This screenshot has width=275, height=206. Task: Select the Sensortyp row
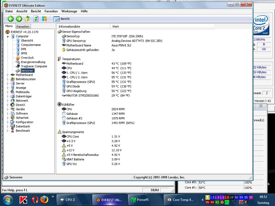103,36
